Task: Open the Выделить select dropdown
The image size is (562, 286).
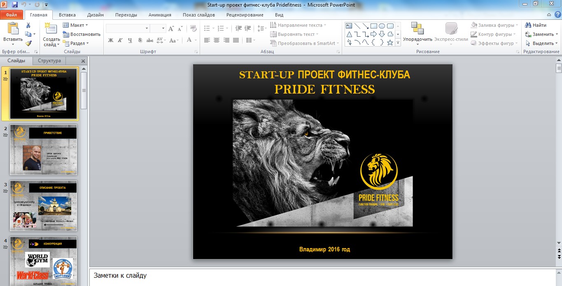Action: point(541,43)
